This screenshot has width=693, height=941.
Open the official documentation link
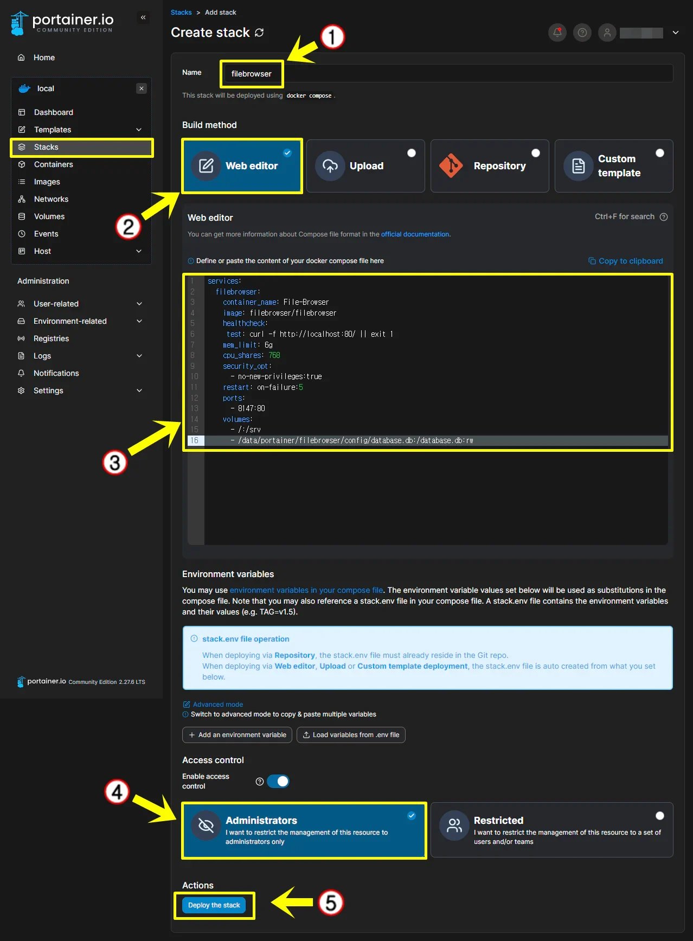pos(415,234)
